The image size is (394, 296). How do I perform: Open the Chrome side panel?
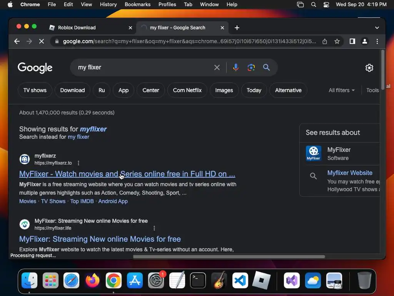(x=352, y=41)
